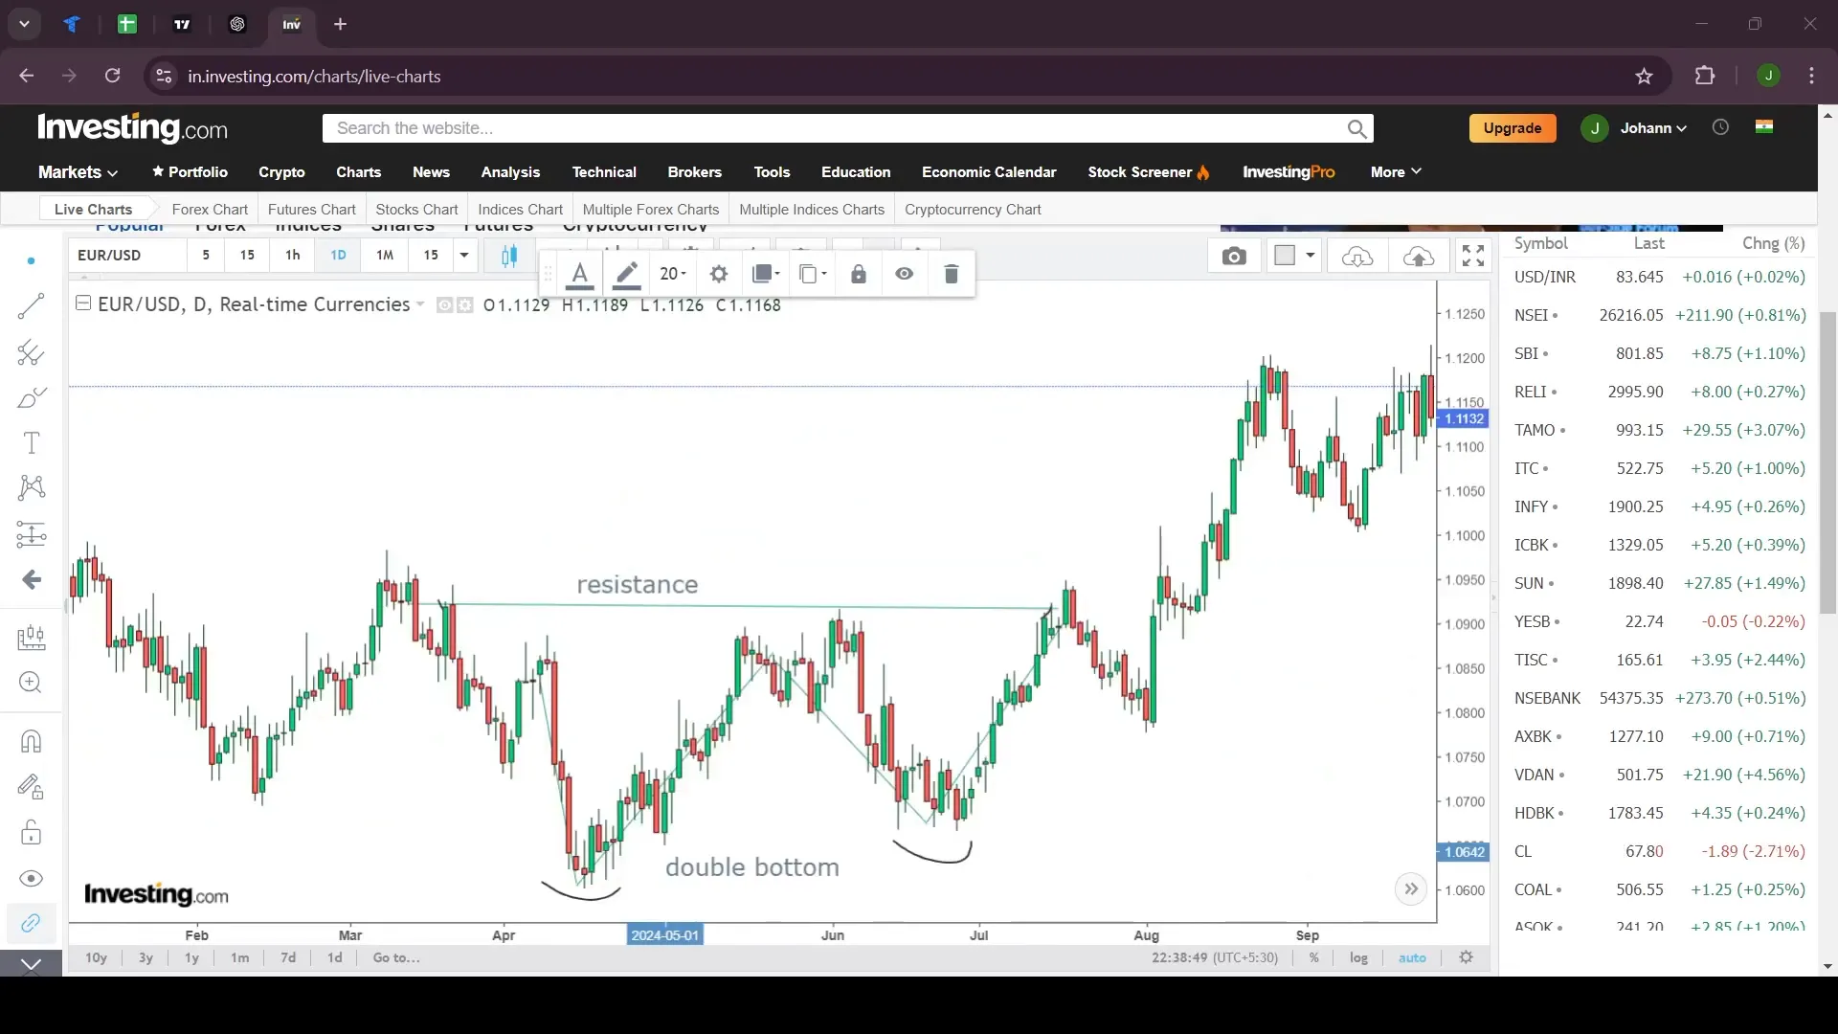Select the 1D timeframe
The width and height of the screenshot is (1838, 1034).
[x=338, y=256]
